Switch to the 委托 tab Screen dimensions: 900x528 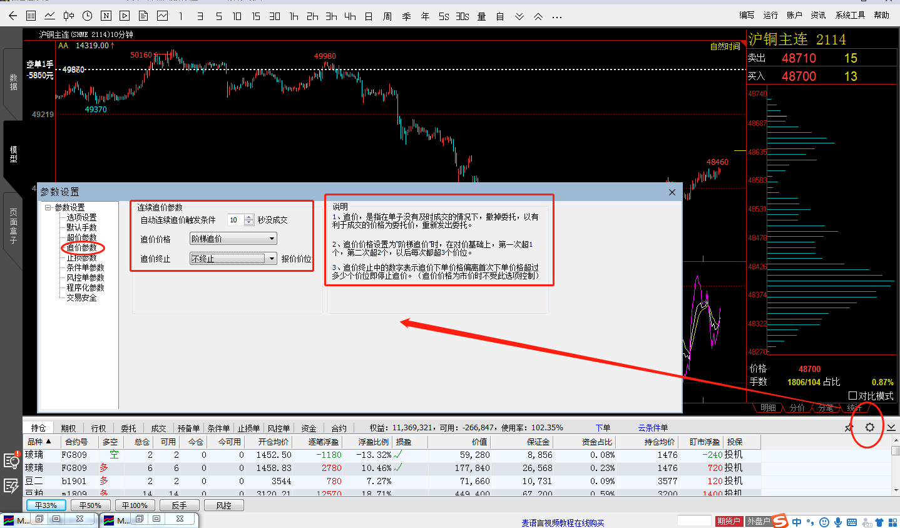[128, 428]
